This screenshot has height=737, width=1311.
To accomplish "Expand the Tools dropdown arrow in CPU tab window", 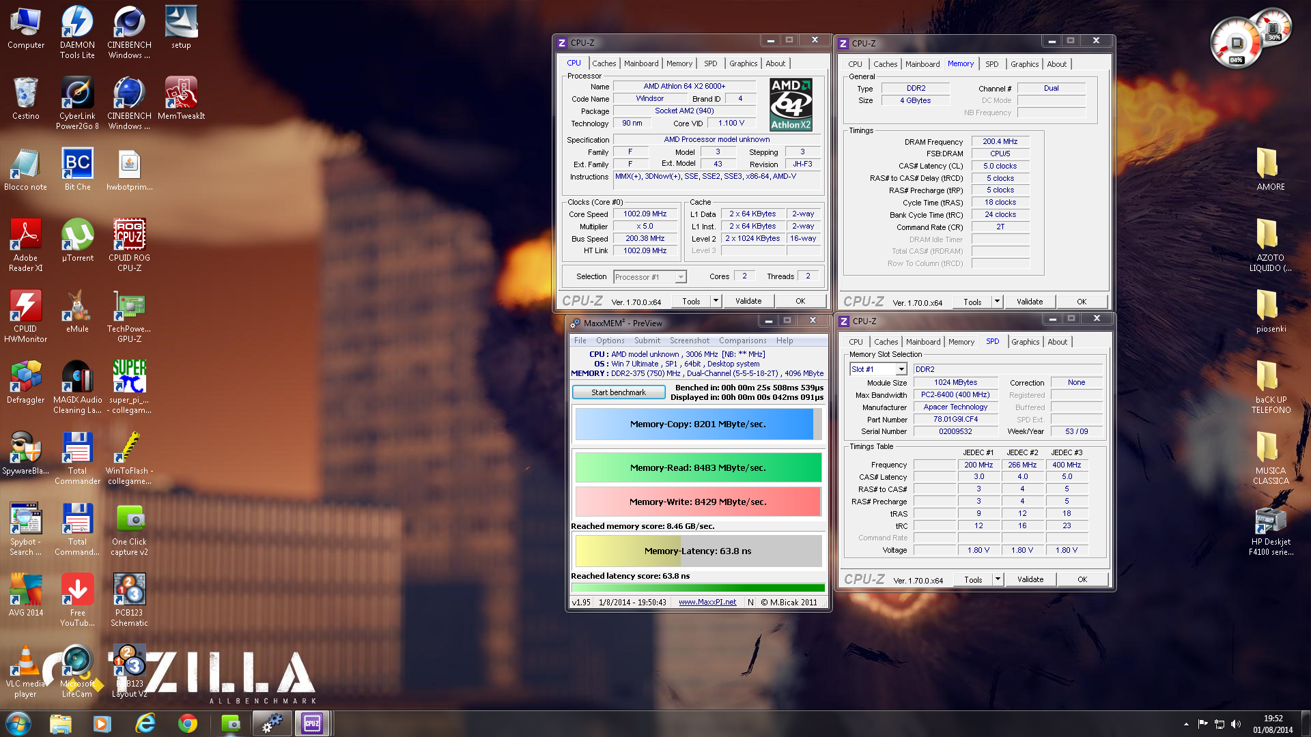I will point(716,301).
